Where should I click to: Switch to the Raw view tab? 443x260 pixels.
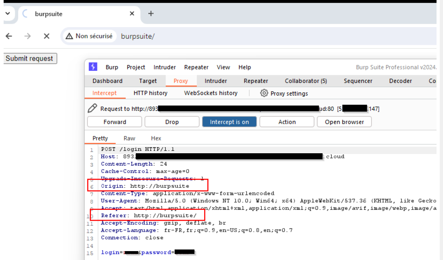coord(129,138)
